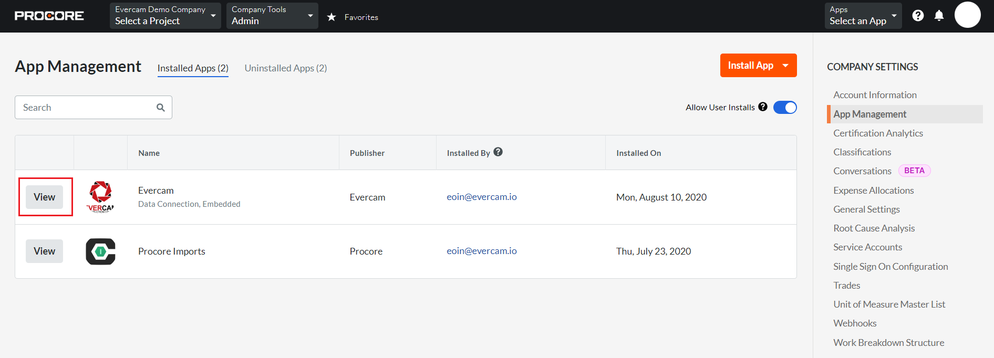
Task: Open Classifications settings
Action: click(862, 152)
